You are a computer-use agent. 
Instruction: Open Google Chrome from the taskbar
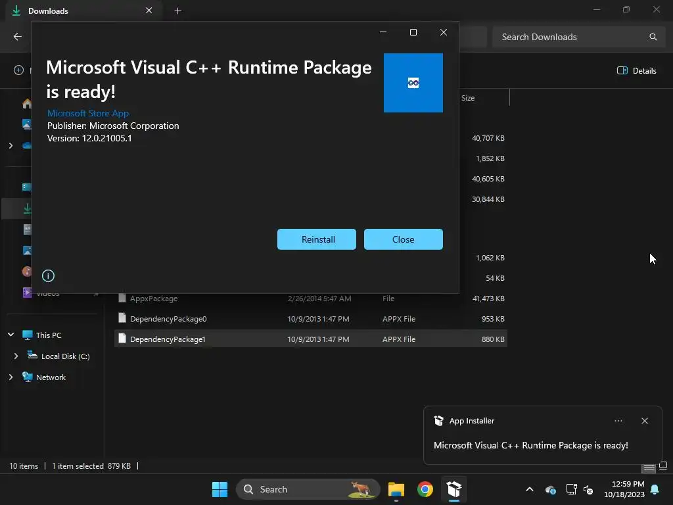coord(425,489)
